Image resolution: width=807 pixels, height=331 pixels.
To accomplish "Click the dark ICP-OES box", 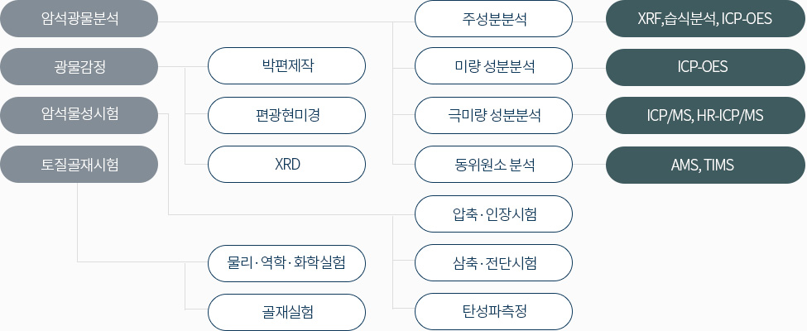I will pos(706,67).
